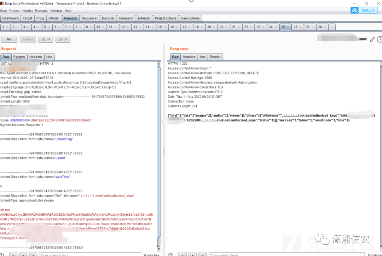Show response Render tab
Screen dimensions: 382x256
pos(215,57)
